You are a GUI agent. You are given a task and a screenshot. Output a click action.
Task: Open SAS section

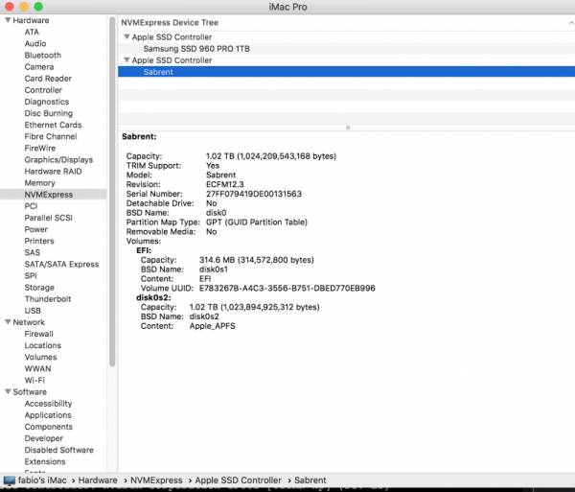click(x=33, y=253)
